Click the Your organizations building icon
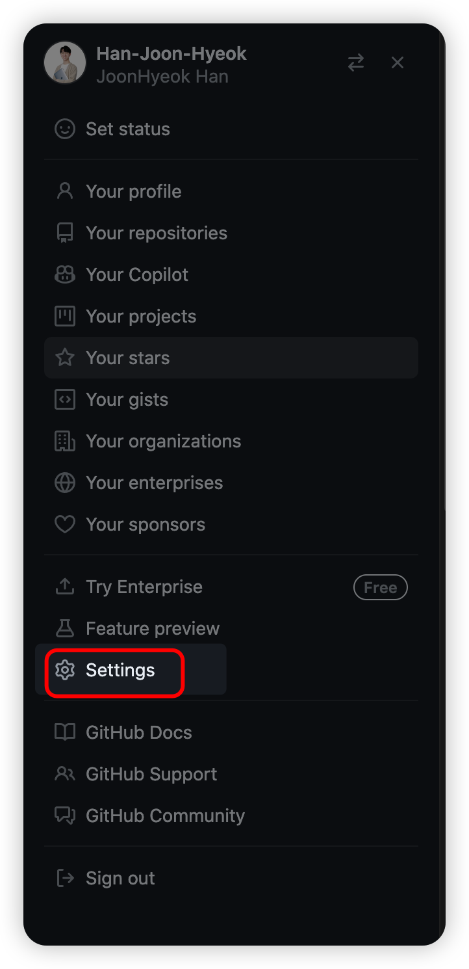469x969 pixels. click(65, 441)
